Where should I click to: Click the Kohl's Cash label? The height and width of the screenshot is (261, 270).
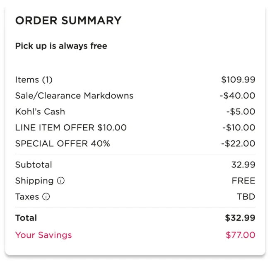(40, 111)
